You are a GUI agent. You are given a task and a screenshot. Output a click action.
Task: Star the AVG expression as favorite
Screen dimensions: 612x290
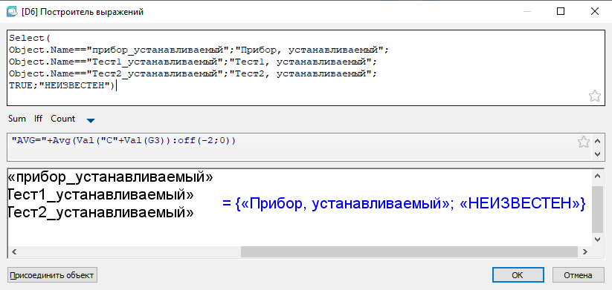(583, 142)
